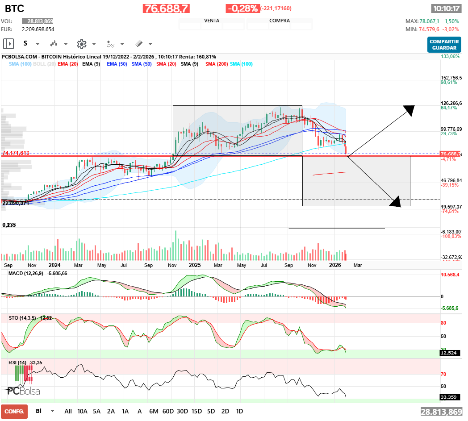This screenshot has height=421, width=468.
Task: Select the drawing tools pencil icon
Action: 139,44
